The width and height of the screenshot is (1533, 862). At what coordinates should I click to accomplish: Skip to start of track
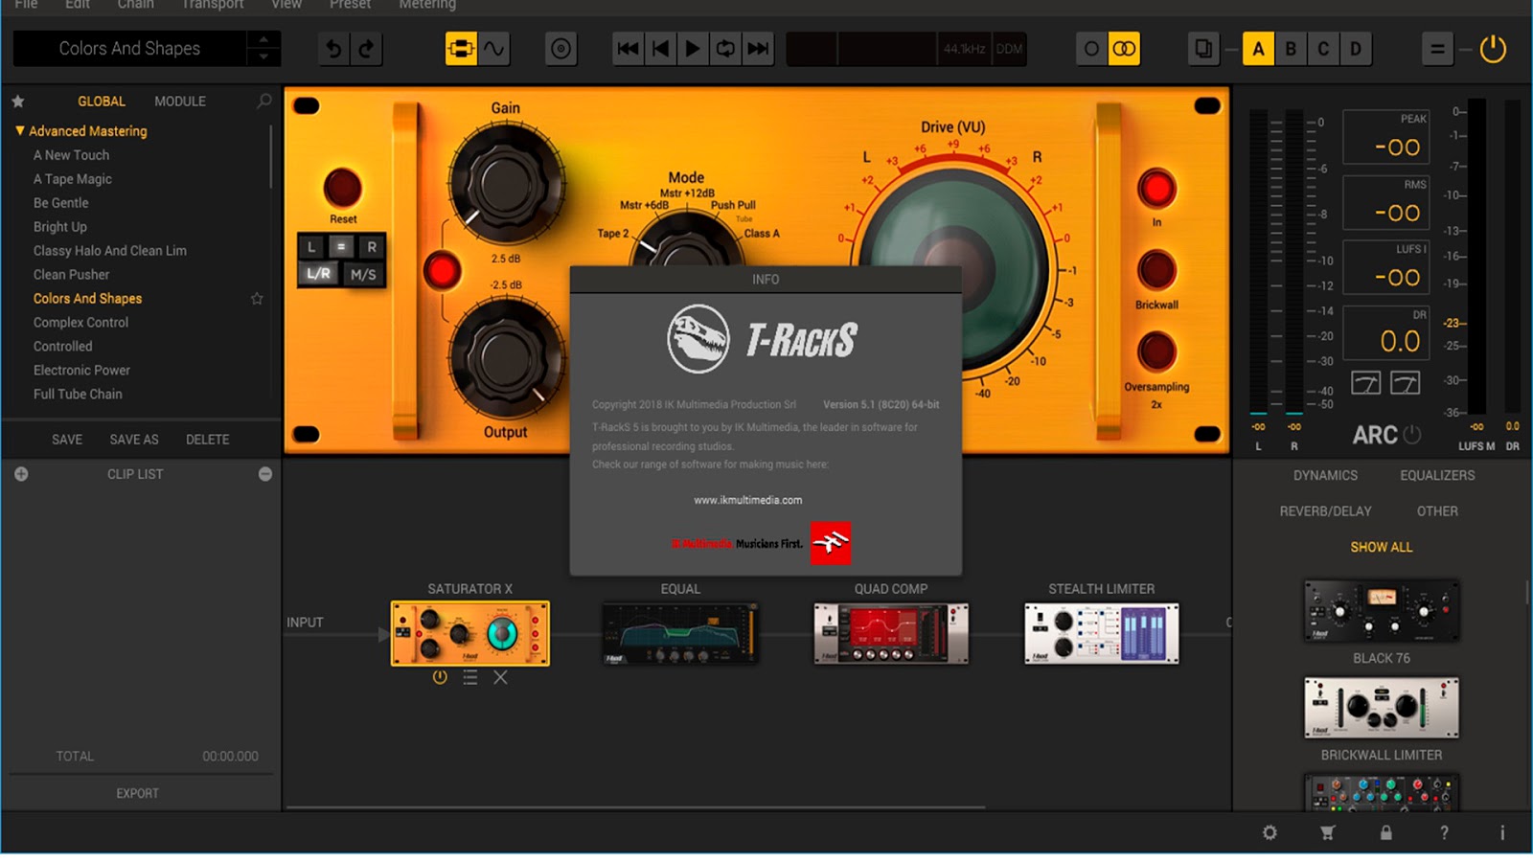[629, 49]
